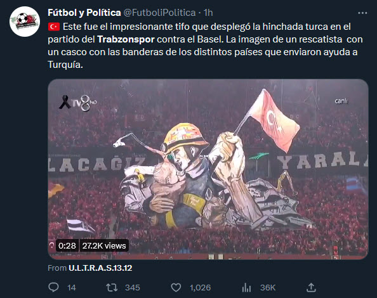Viewport: 377px width, 298px height.
Task: Open the @FutboliPolitica handle link
Action: pos(159,13)
